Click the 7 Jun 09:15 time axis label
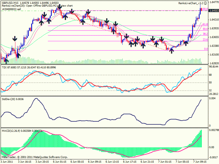 tap(200, 162)
